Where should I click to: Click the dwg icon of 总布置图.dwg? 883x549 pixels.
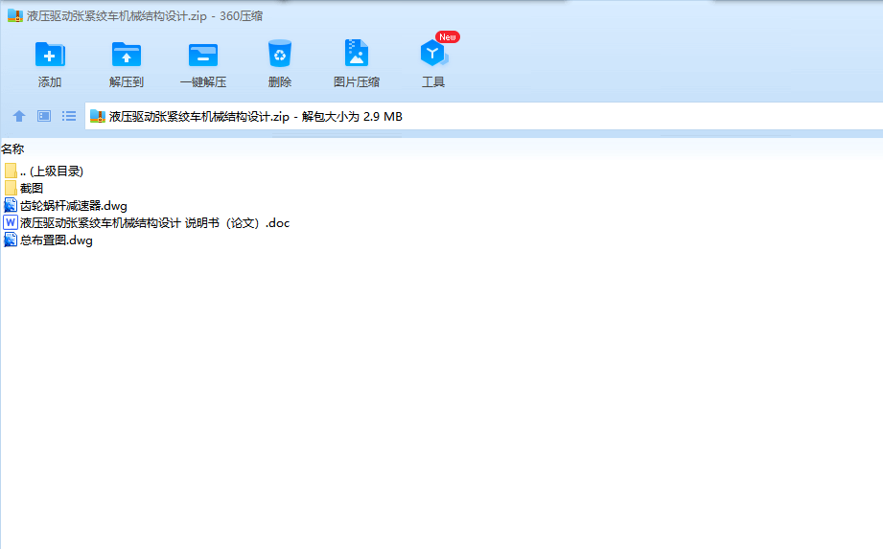pos(11,240)
